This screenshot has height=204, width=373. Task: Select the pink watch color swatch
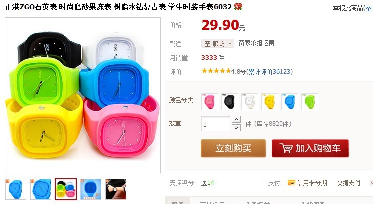(x=210, y=102)
